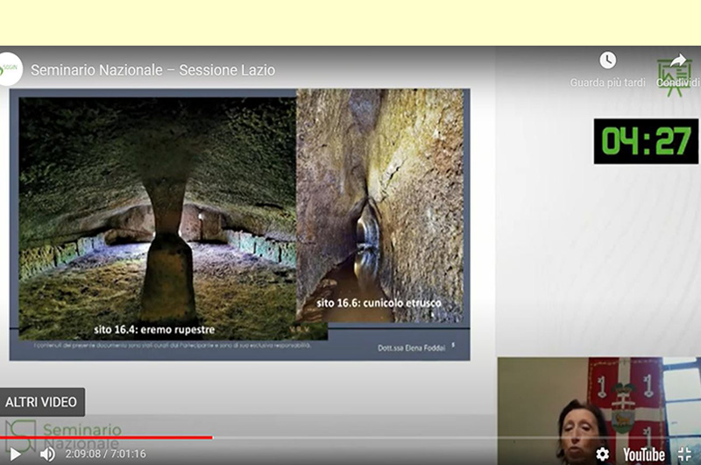The height and width of the screenshot is (465, 701).
Task: Click the YouTube logo in player
Action: pyautogui.click(x=644, y=454)
